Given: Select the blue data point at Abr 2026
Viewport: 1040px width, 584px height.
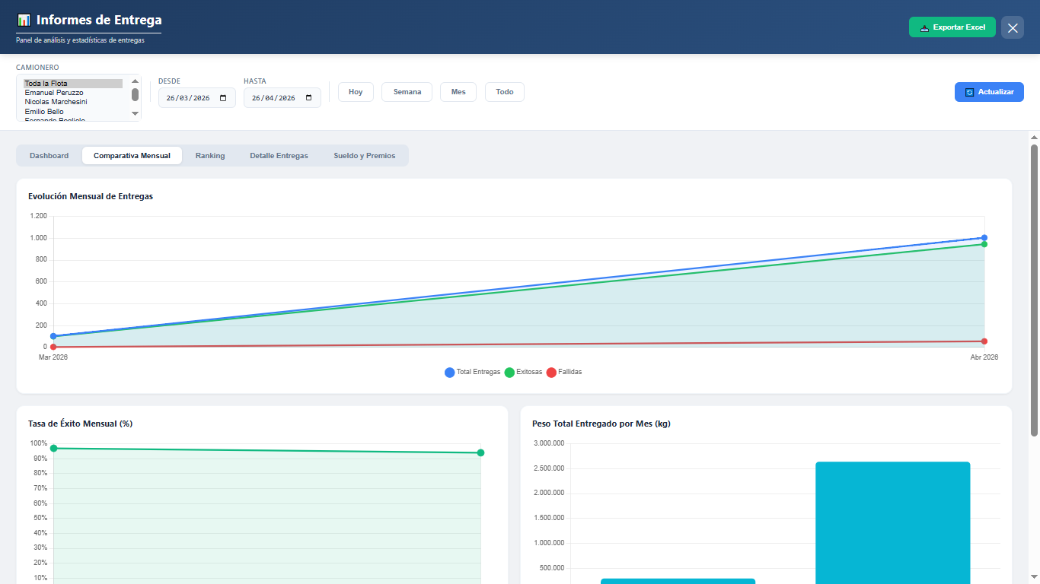Looking at the screenshot, I should (984, 236).
